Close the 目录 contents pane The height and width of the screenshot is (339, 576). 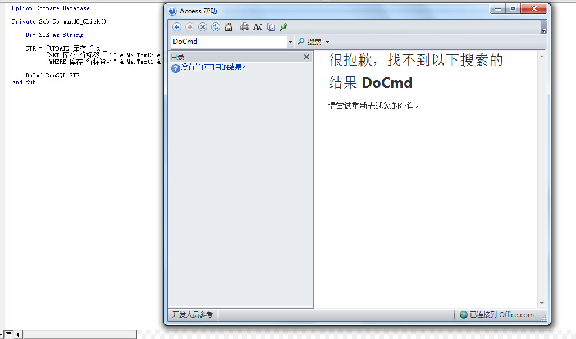tap(307, 57)
